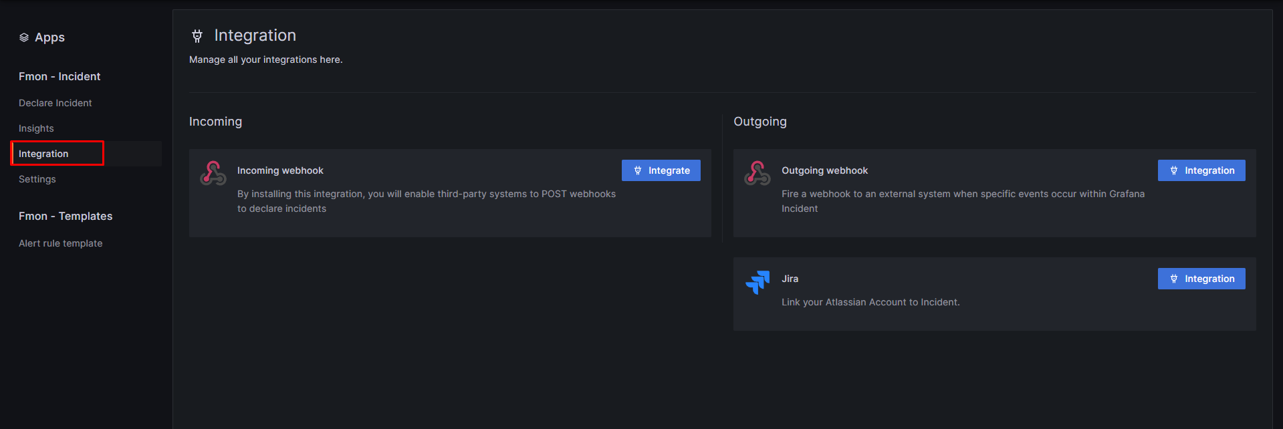Select the highlighted Integration sidebar item
1283x429 pixels.
point(43,154)
